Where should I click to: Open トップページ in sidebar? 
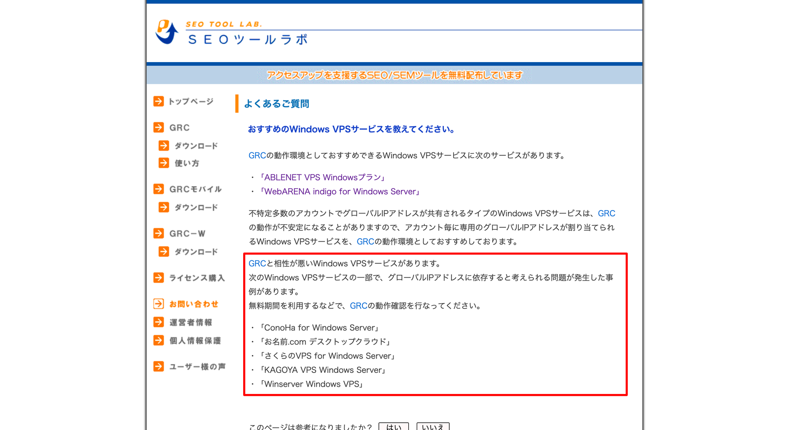point(191,102)
